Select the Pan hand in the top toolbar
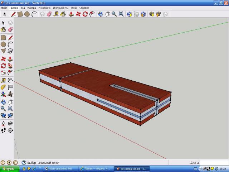The image size is (229, 172). point(107,14)
